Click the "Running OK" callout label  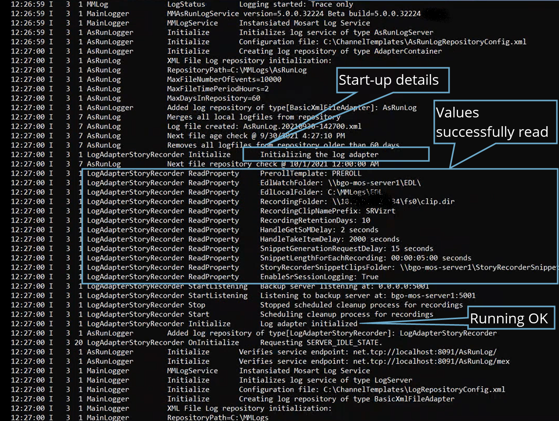(x=508, y=318)
